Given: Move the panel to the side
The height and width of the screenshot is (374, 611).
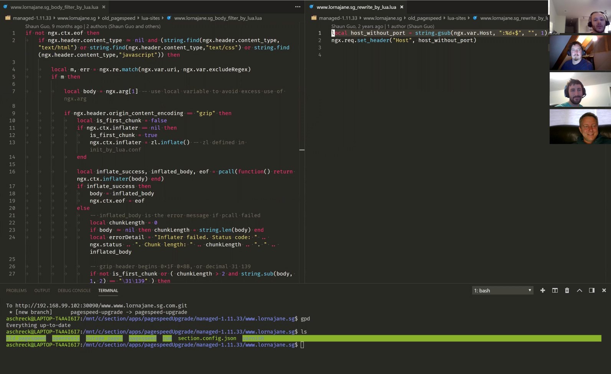Looking at the screenshot, I should [x=591, y=290].
